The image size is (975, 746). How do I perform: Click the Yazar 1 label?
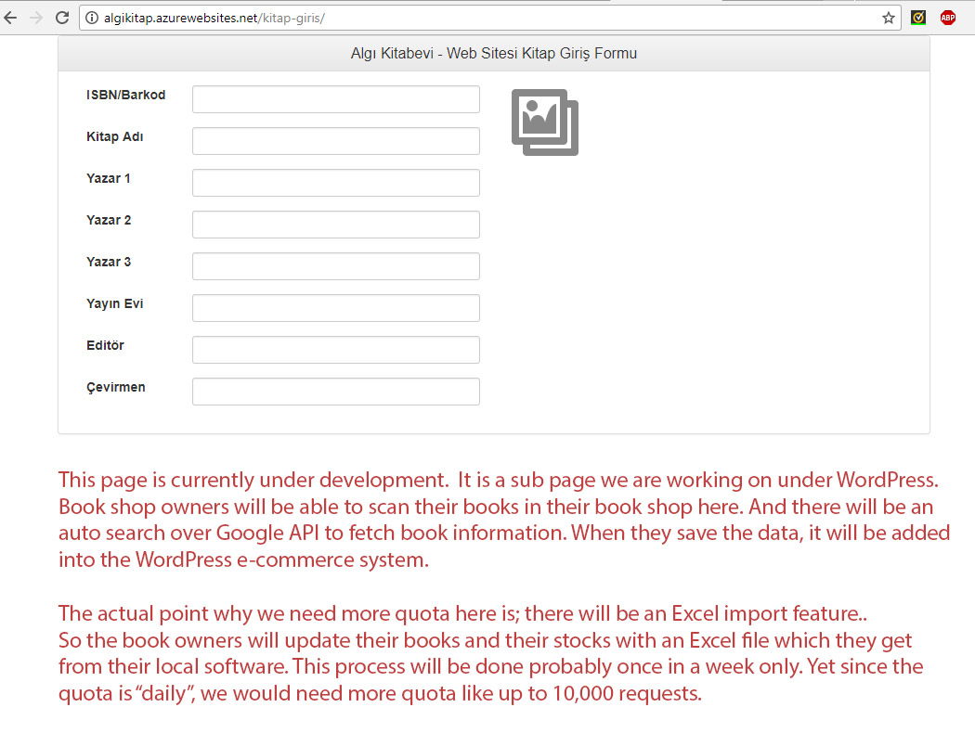(109, 178)
